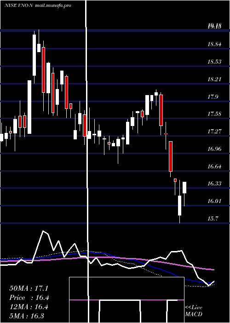
Task: Click the 17.27 price axis label
Action: pos(214,131)
